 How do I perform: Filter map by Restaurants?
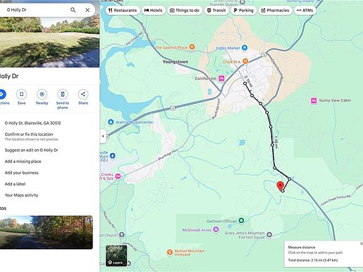tap(123, 11)
